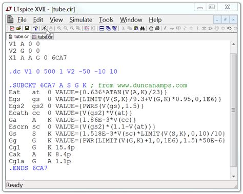Minimize the inner document window
Screen dimensions: 243x194
click(217, 20)
